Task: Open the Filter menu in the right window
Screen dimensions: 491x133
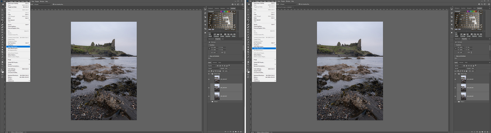Action: [x=273, y=1]
